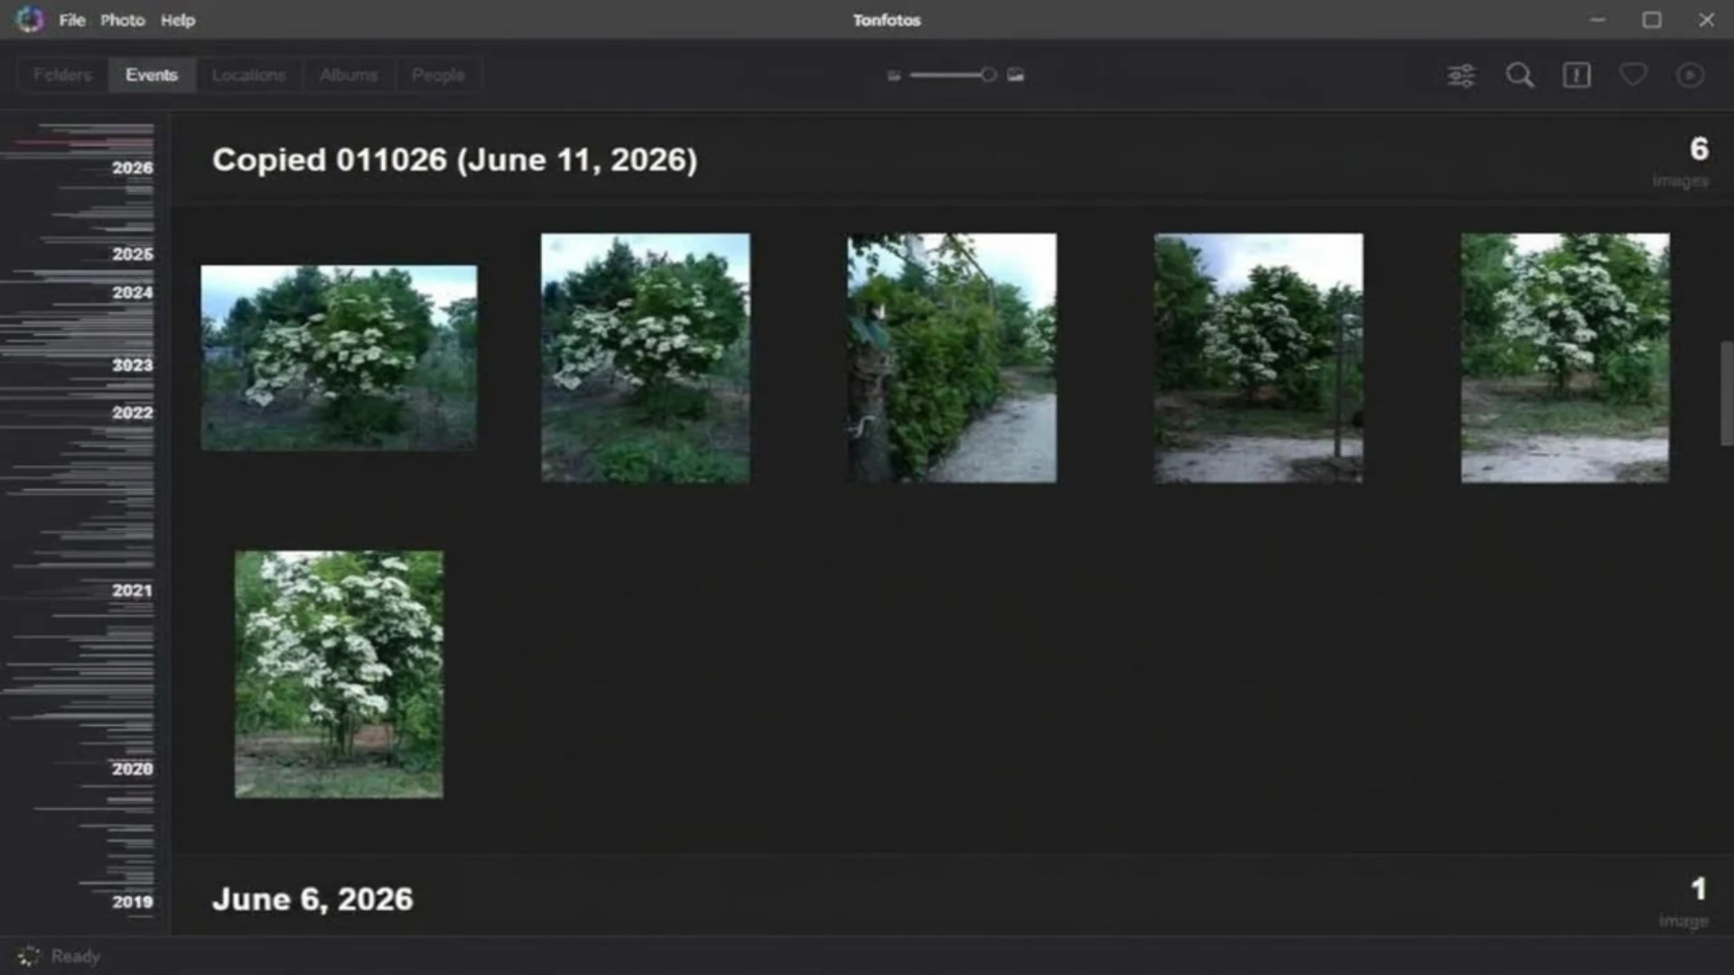Screen dimensions: 1734x975
Task: Show the info panel icon
Action: [x=1576, y=75]
